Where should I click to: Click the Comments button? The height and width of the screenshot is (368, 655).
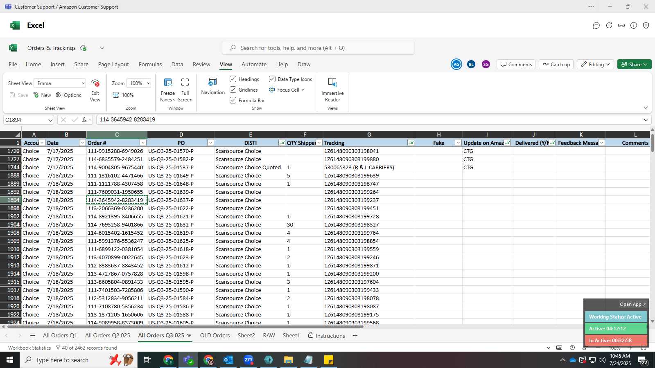click(x=516, y=64)
